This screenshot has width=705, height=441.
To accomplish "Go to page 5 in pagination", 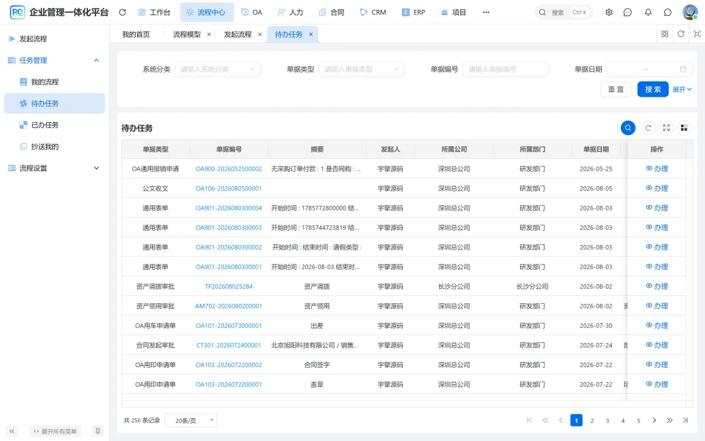I will 638,420.
